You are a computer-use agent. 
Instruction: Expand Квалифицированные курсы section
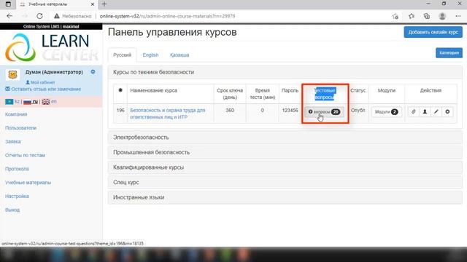285,167
